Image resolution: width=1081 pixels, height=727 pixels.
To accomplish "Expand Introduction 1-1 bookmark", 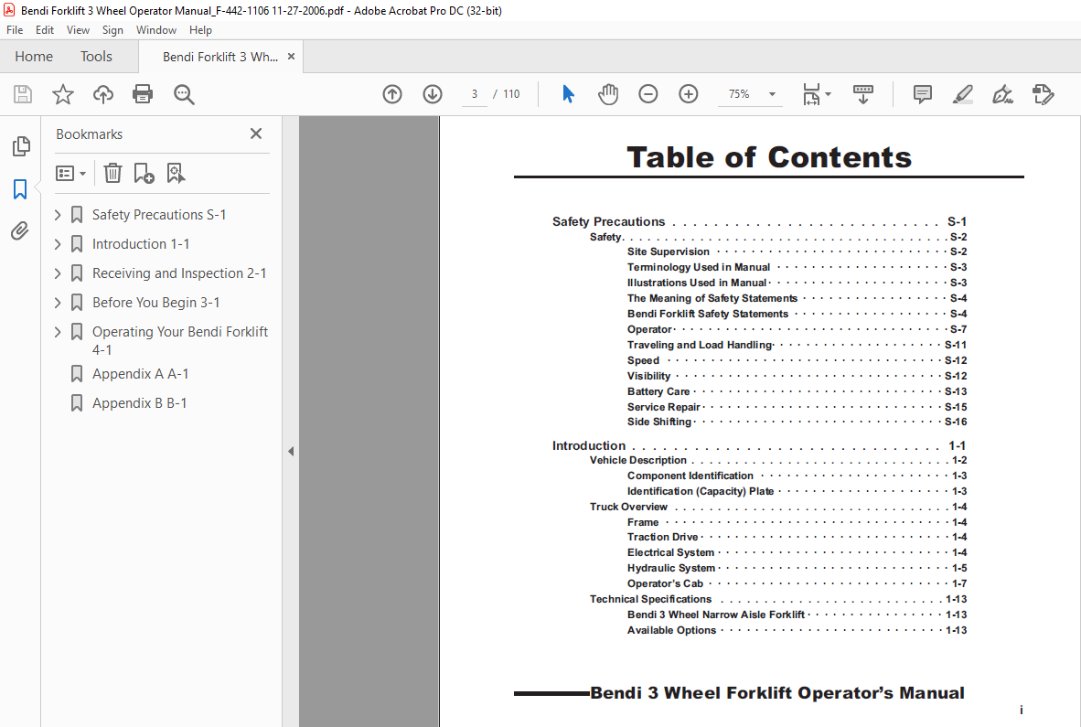I will coord(58,244).
